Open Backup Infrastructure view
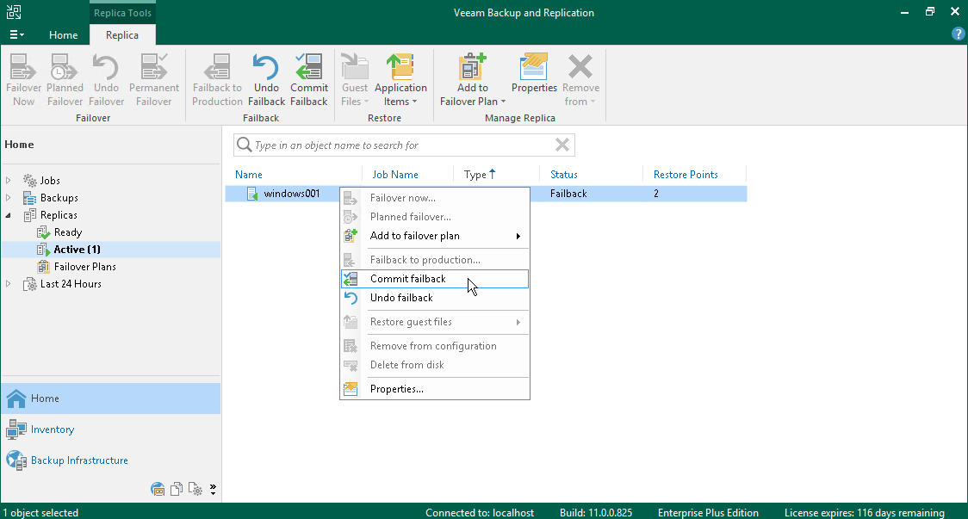 (x=79, y=460)
